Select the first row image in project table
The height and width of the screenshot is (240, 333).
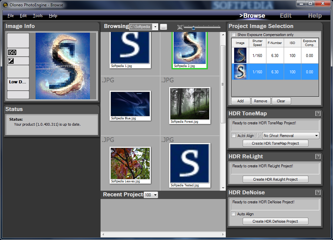coord(240,55)
